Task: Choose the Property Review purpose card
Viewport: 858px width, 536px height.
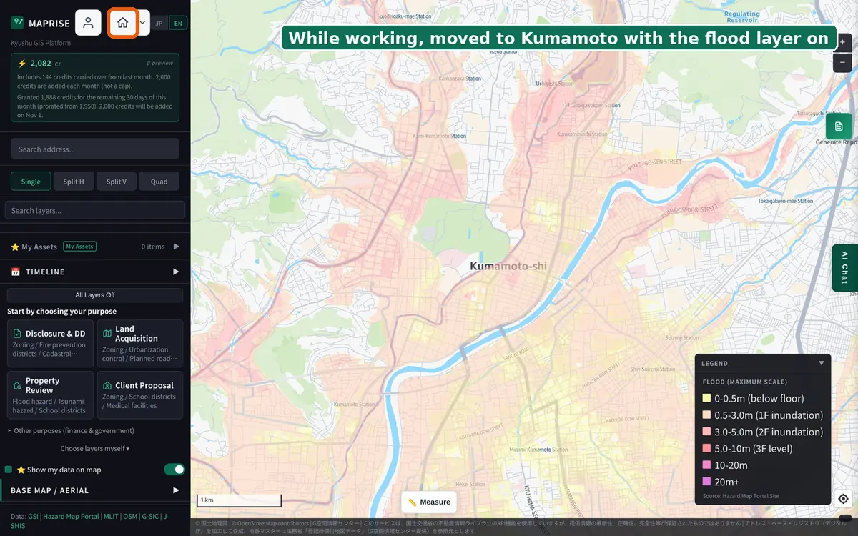Action: [x=50, y=395]
